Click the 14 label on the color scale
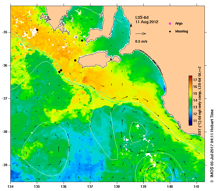Screen dimensions: 216x191 tap(195, 100)
